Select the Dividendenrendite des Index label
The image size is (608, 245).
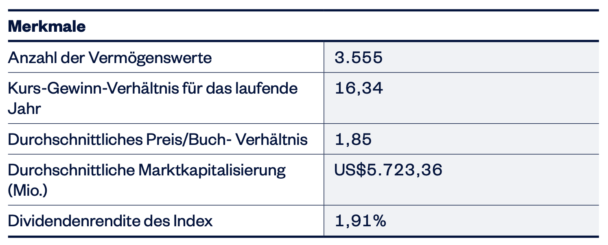coord(110,221)
